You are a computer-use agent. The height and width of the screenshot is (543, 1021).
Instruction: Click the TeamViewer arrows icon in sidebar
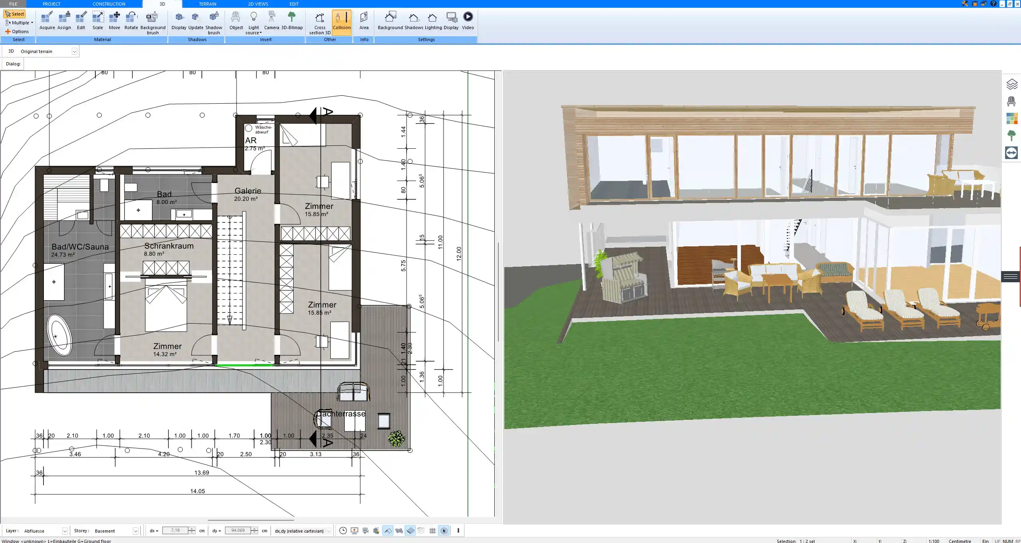1011,153
